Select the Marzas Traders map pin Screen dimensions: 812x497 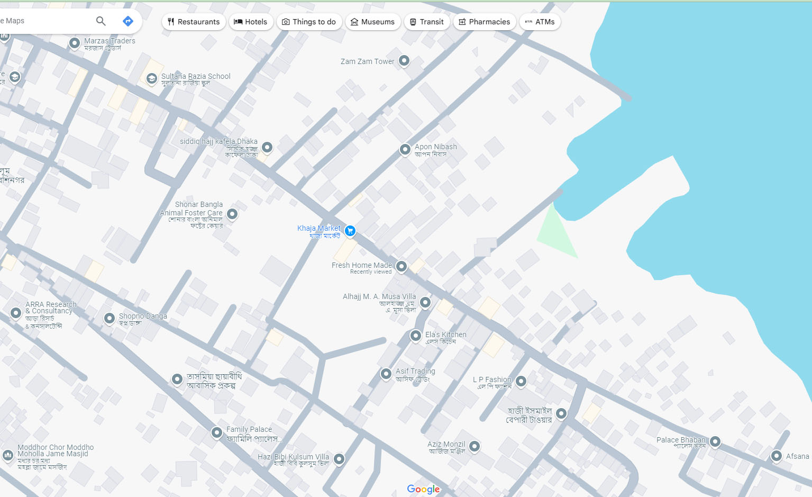click(x=75, y=43)
